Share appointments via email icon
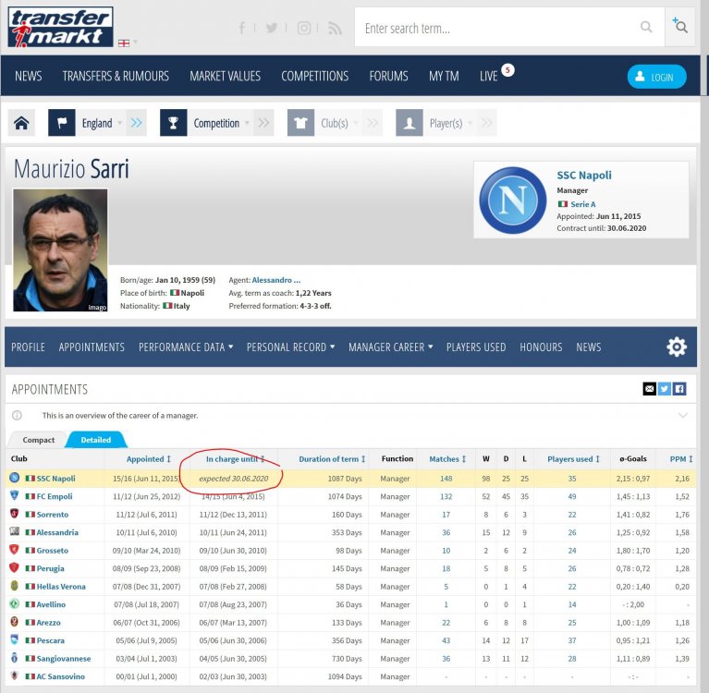The height and width of the screenshot is (693, 709). coord(649,389)
